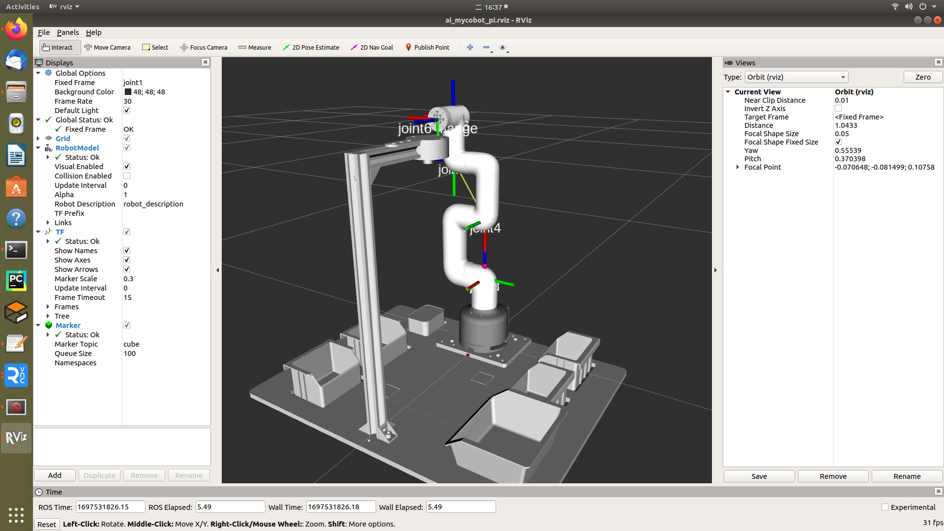Toggle Collision Enabled for RobotModel
This screenshot has height=531, width=944.
[127, 176]
